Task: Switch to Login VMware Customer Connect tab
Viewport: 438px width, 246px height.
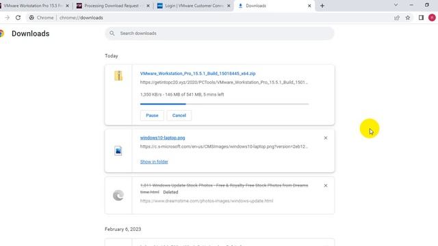Action: pos(194,5)
